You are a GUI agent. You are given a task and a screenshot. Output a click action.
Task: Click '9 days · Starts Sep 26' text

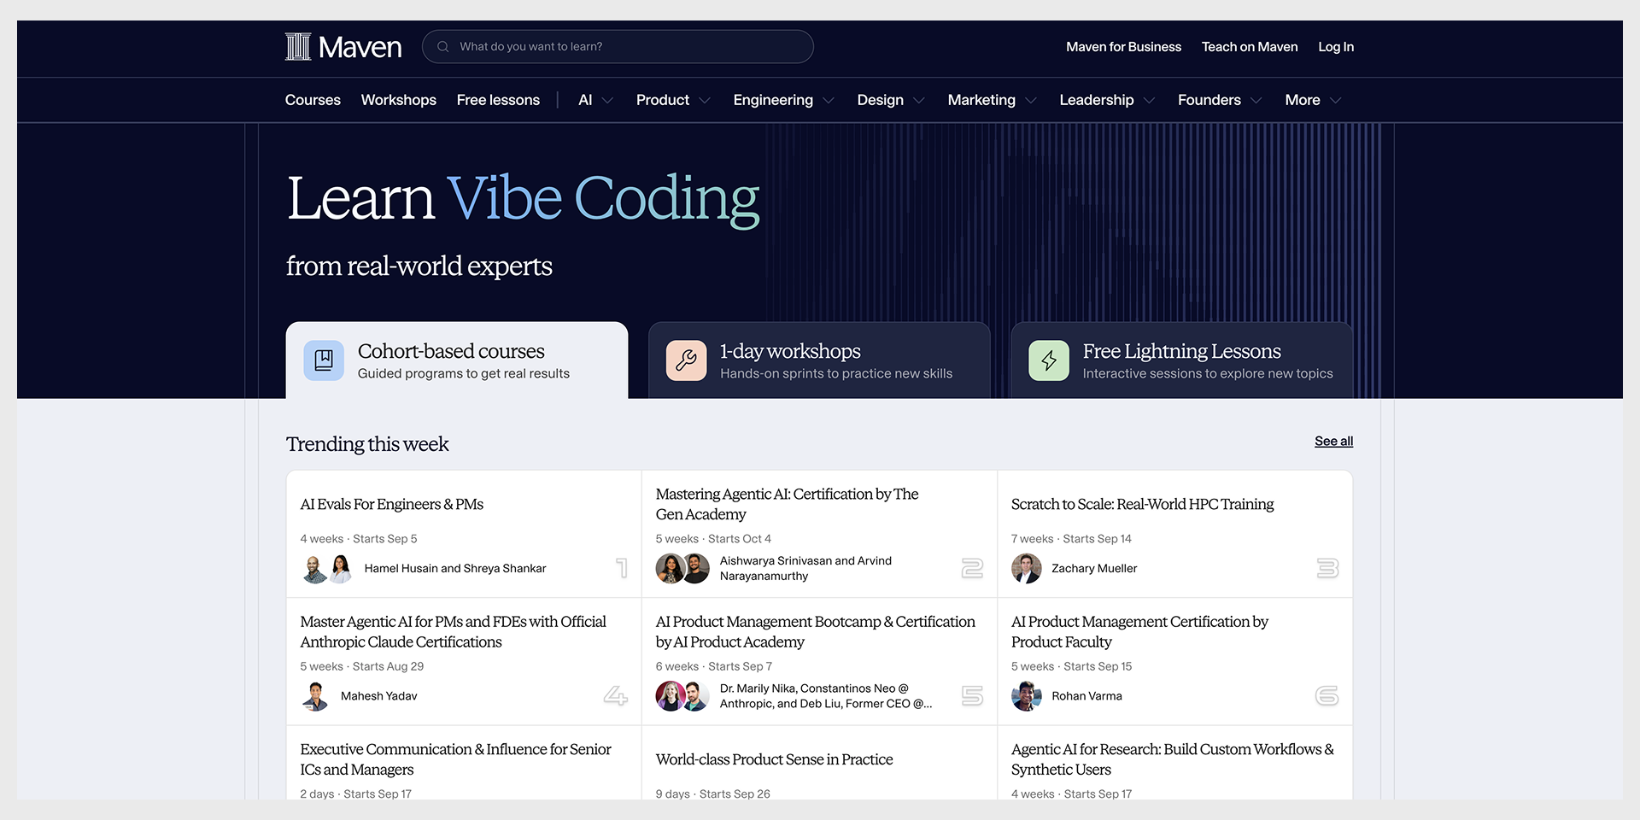tap(713, 794)
